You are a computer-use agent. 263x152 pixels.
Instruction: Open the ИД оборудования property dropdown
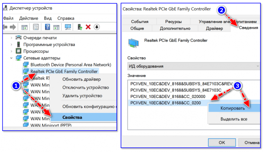194,66
